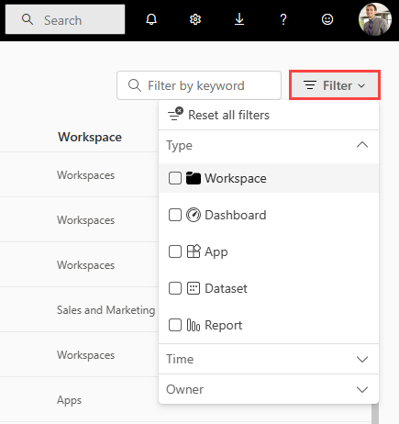Click the Workspace column header
This screenshot has width=399, height=424.
(x=90, y=137)
